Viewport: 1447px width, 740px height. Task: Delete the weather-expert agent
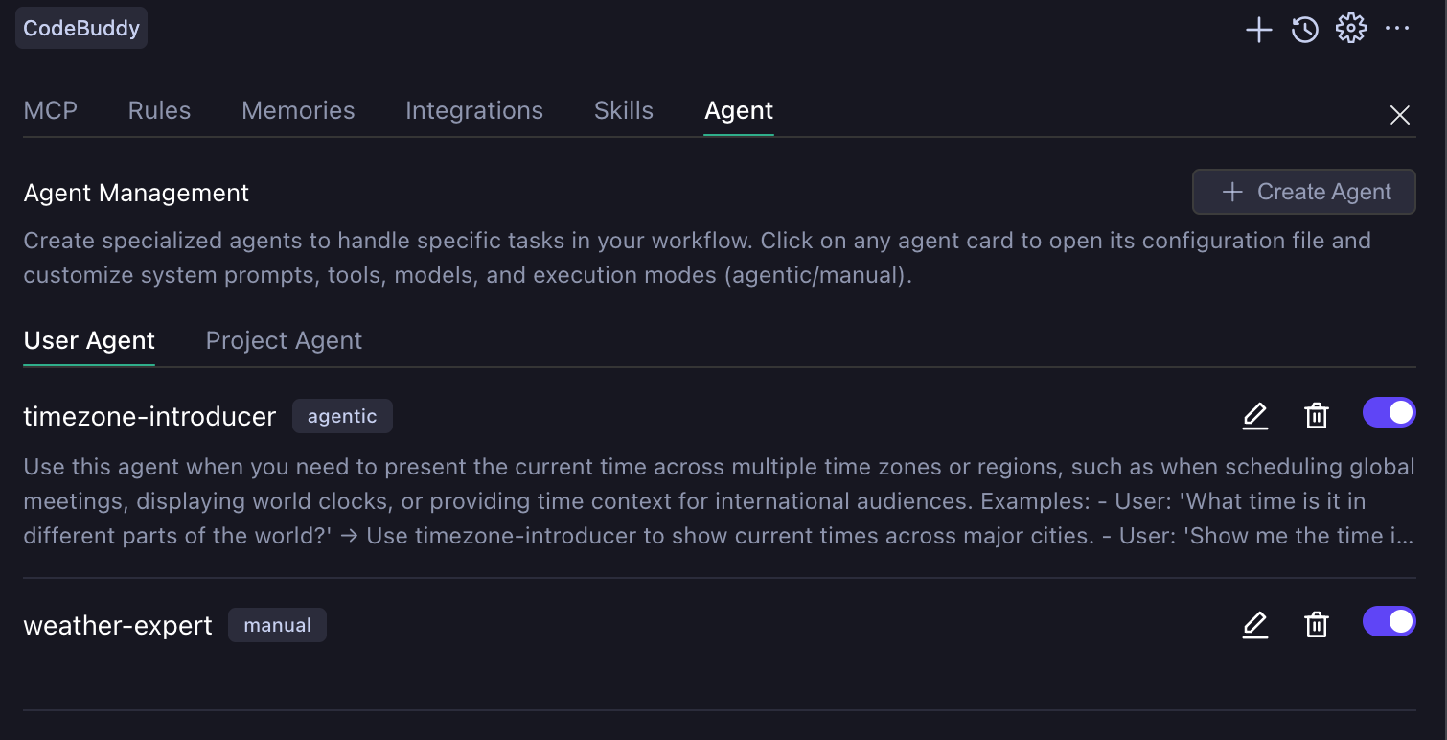[1317, 625]
